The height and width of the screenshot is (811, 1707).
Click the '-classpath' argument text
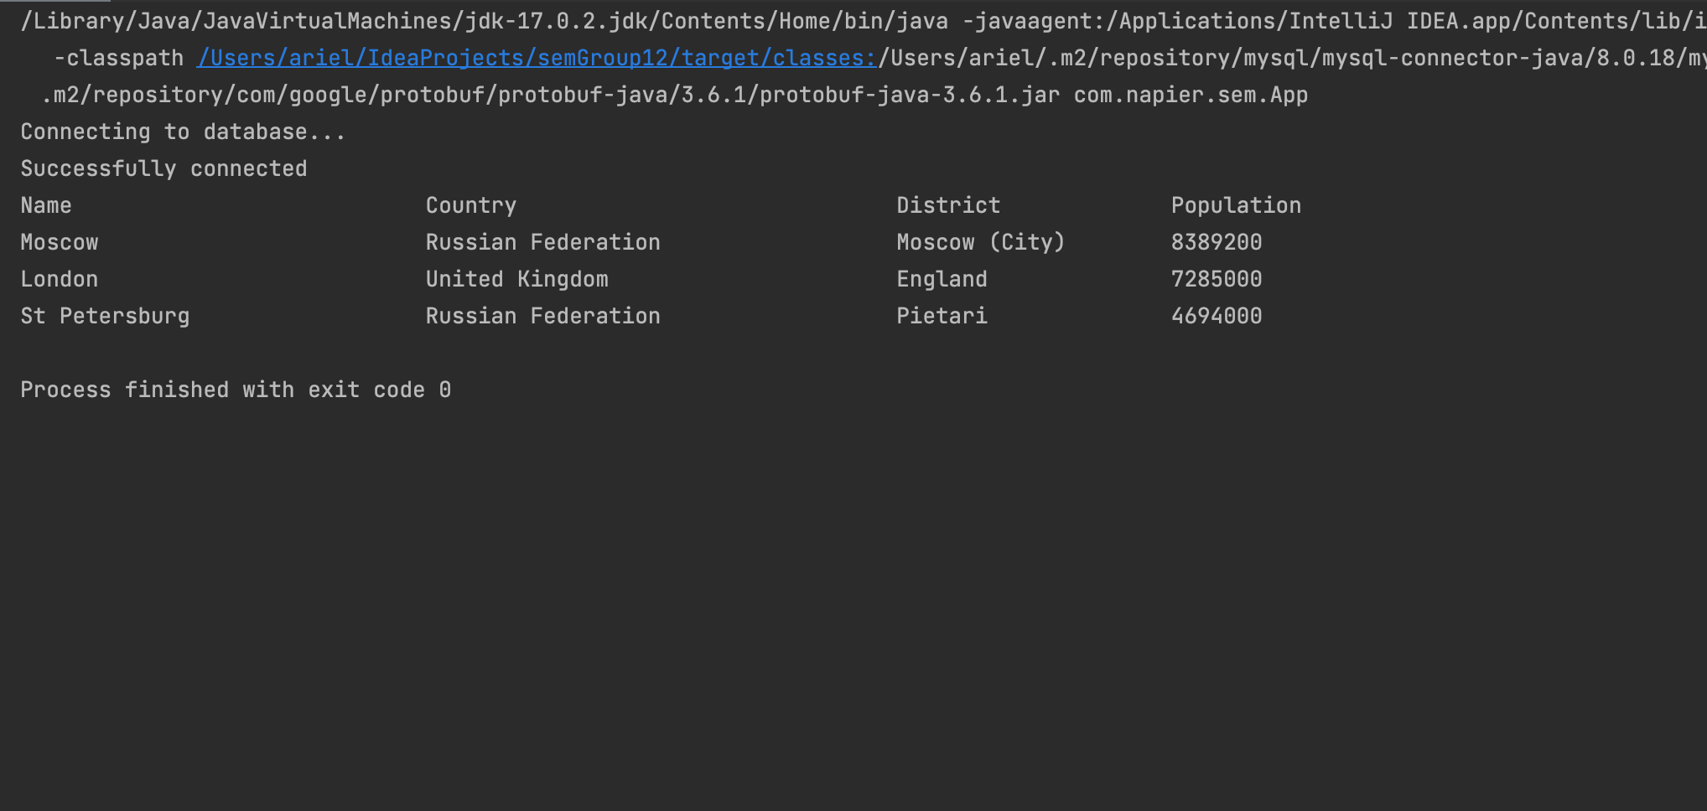[118, 58]
